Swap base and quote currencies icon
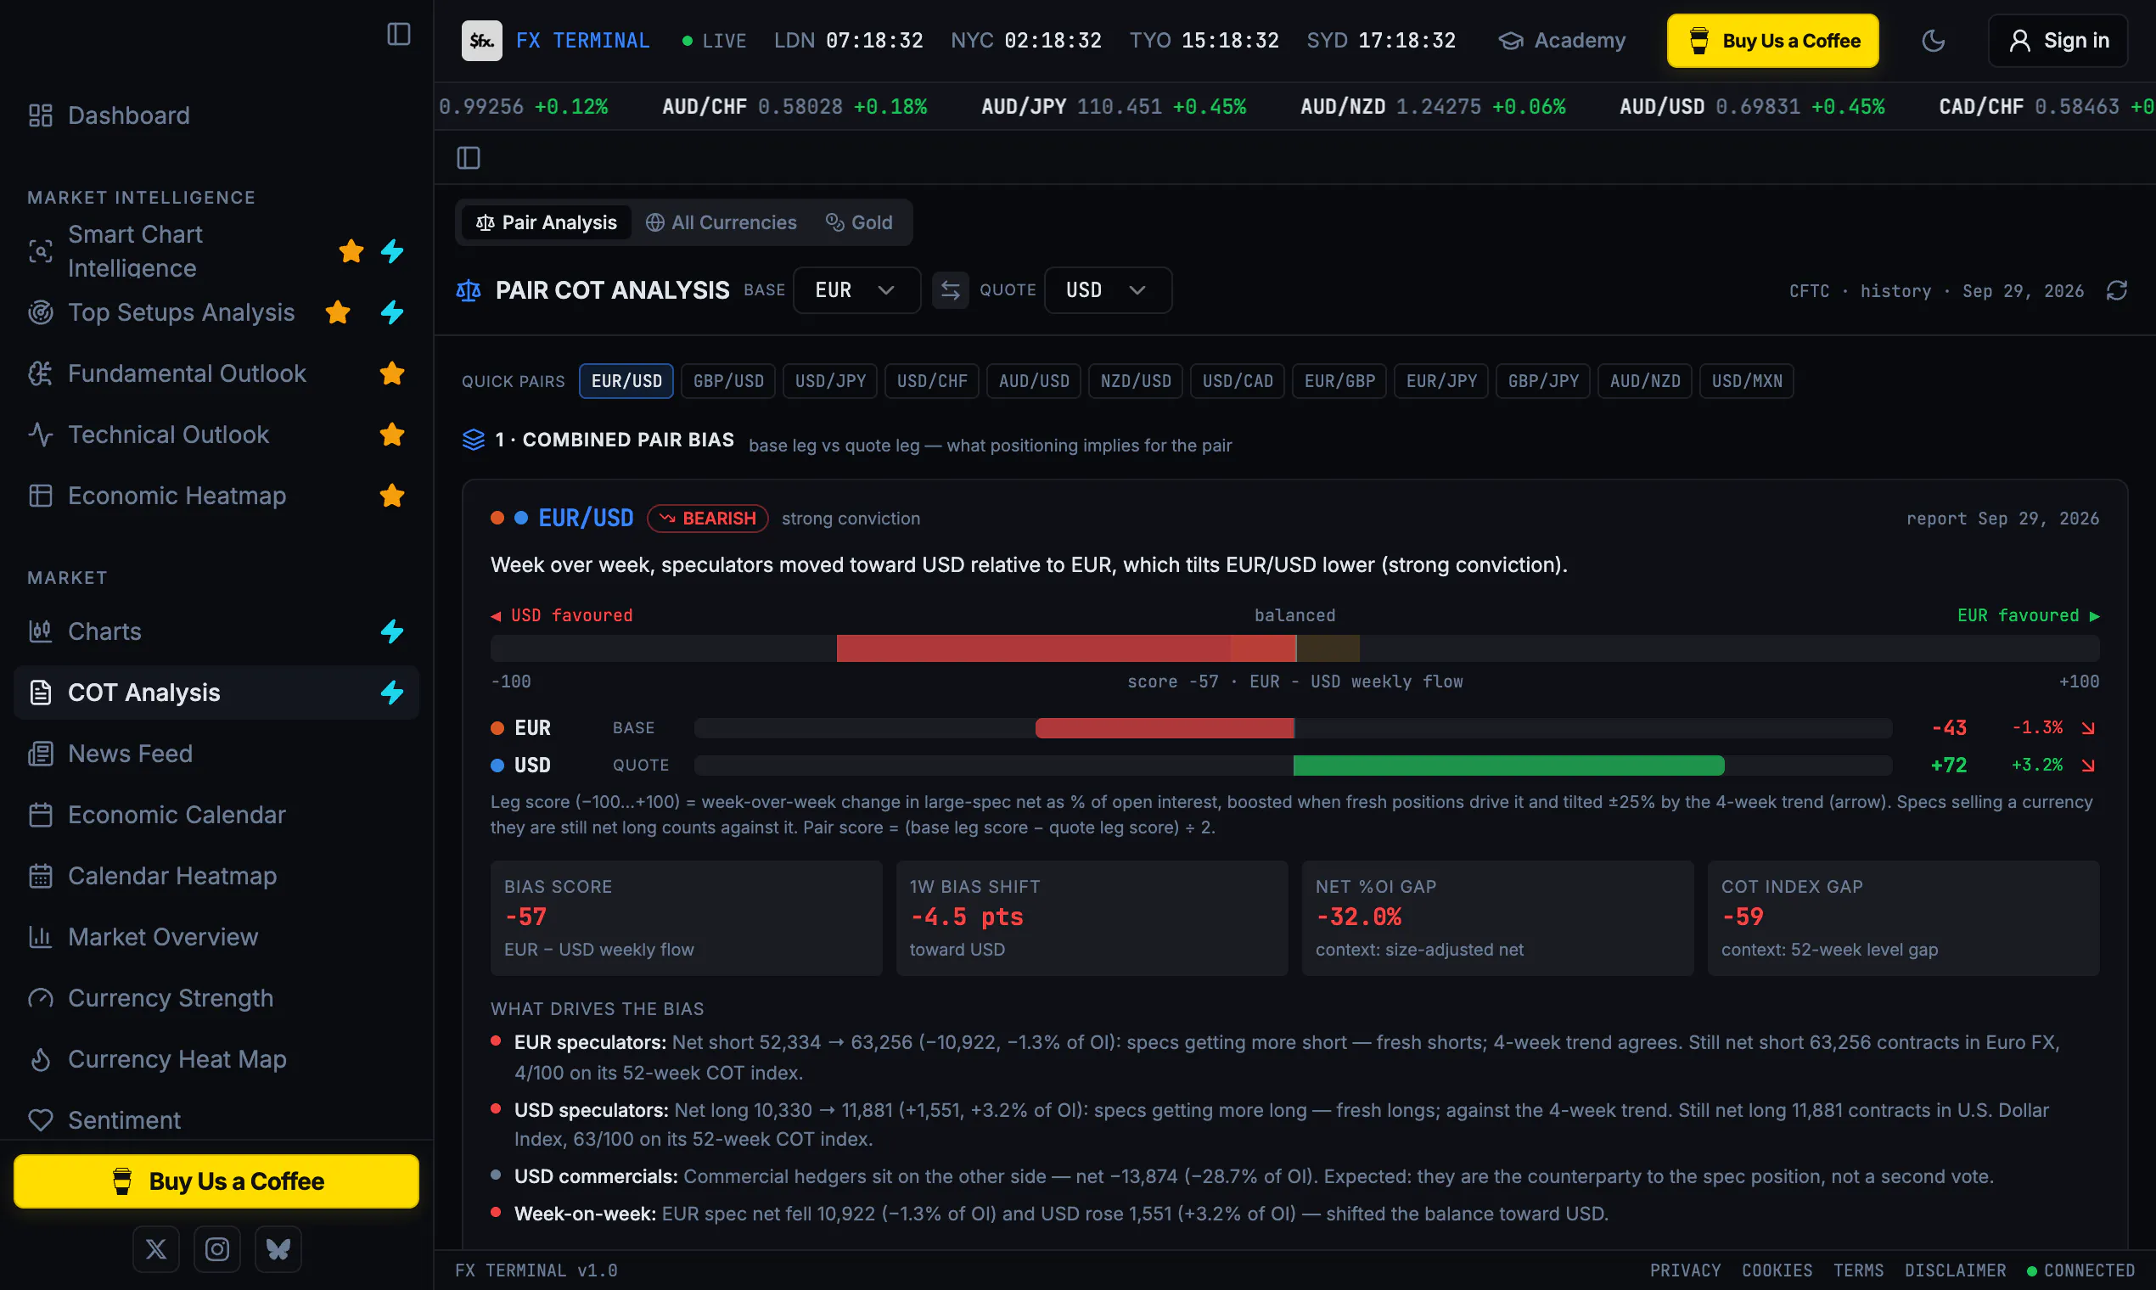 pyautogui.click(x=950, y=290)
